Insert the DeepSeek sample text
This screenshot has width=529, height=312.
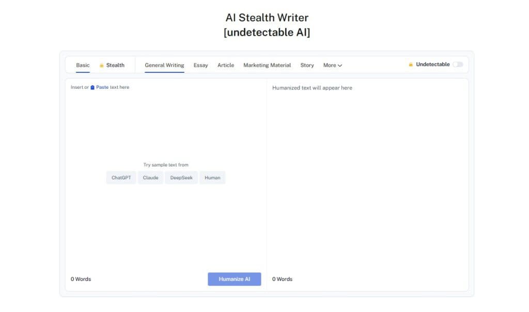181,178
